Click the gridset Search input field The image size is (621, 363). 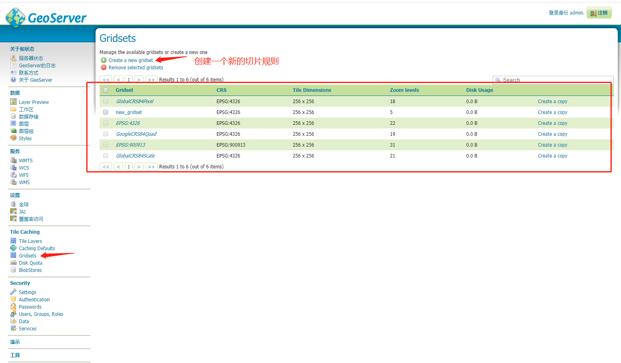[x=553, y=80]
